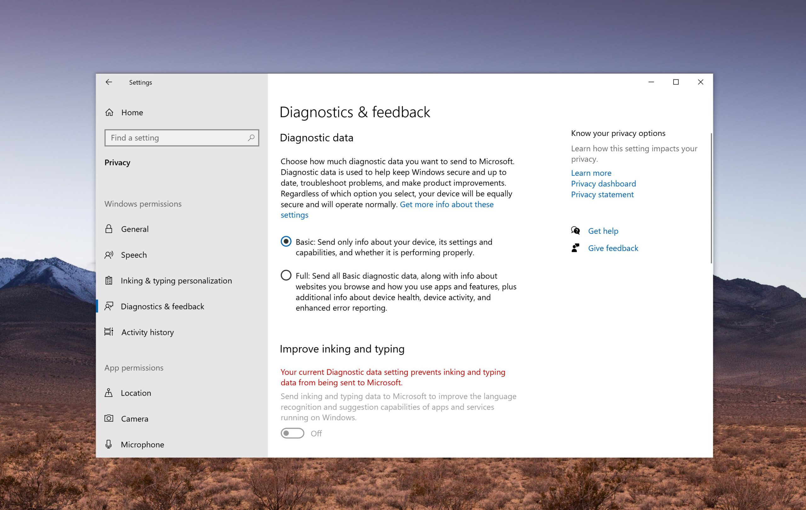Screen dimensions: 806x510
Task: Click the 'Diagnostic data' section heading
Action: tap(317, 138)
